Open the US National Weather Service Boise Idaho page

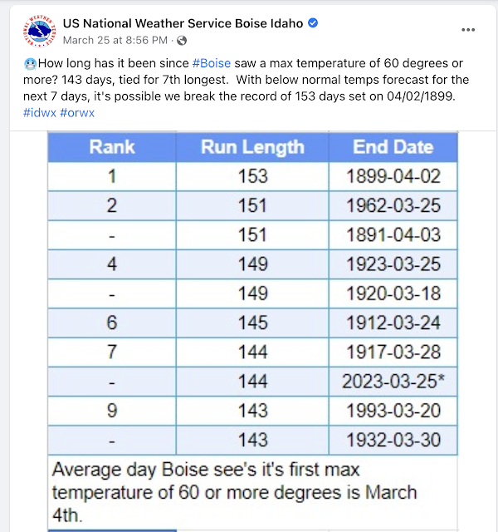coord(183,23)
